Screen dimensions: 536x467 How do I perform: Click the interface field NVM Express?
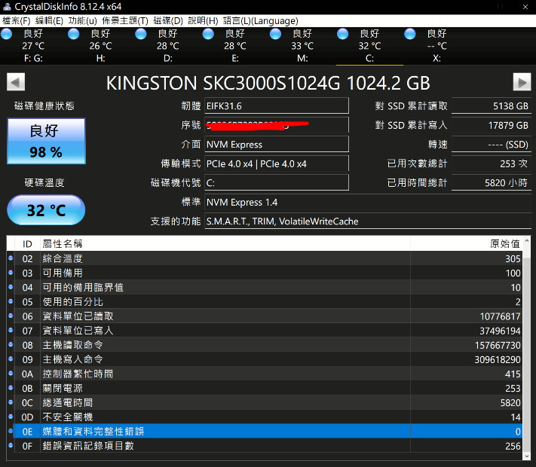[277, 144]
